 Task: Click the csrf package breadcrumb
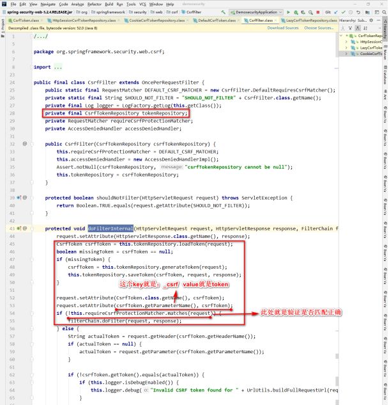pos(172,12)
